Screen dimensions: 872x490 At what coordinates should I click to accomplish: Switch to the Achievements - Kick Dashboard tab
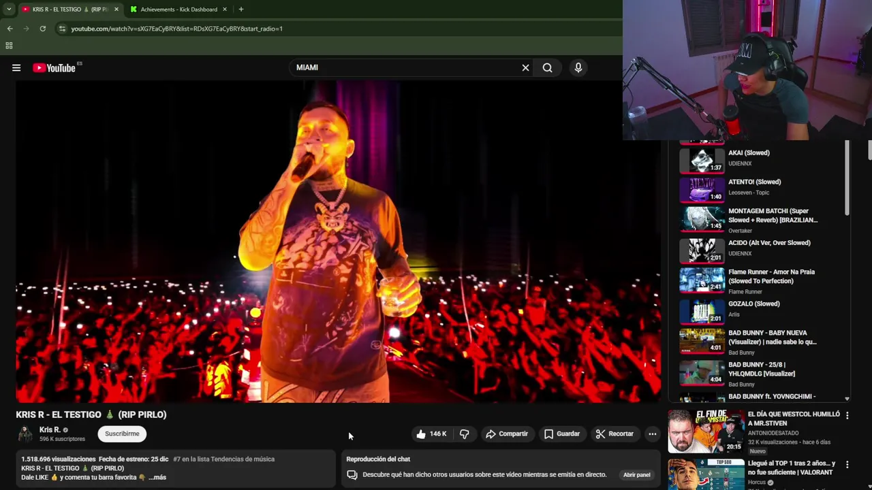tap(178, 10)
